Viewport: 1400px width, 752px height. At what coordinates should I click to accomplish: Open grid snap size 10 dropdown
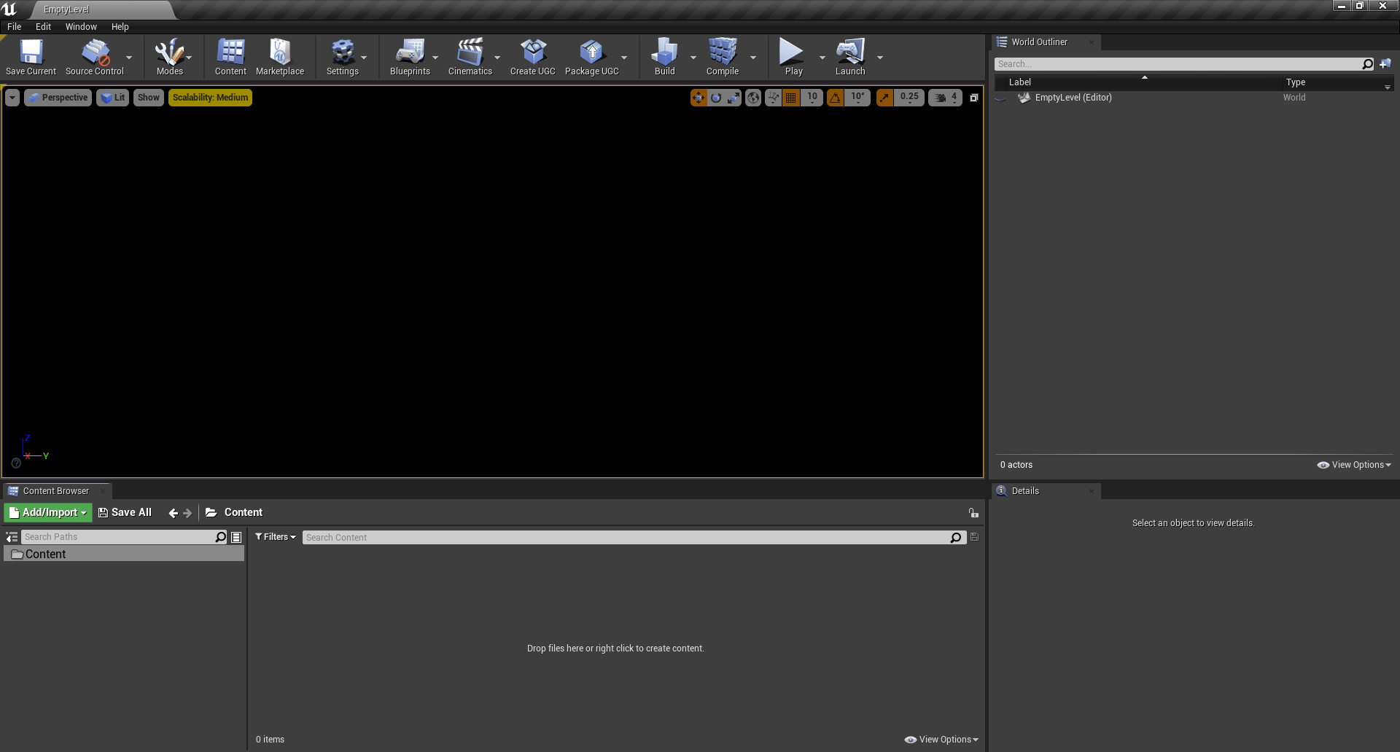812,98
